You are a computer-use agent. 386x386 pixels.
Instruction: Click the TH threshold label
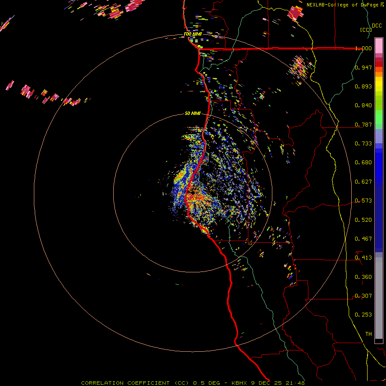coord(368,334)
